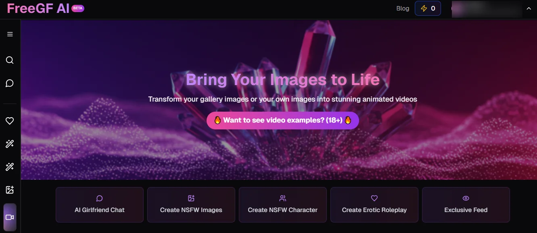Click the BETA badge next to logo
Viewport: 537px width, 233px height.
click(x=78, y=8)
